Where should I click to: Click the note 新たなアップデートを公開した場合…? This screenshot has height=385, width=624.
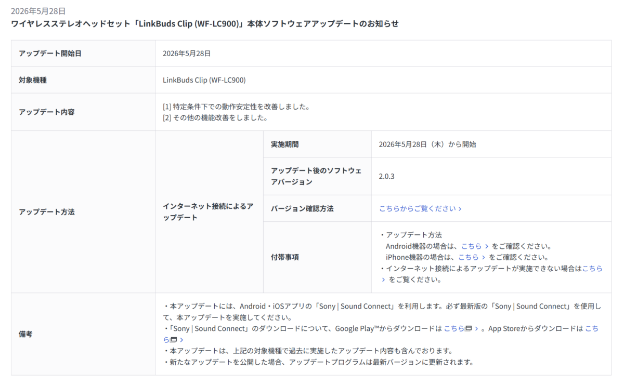point(318,362)
